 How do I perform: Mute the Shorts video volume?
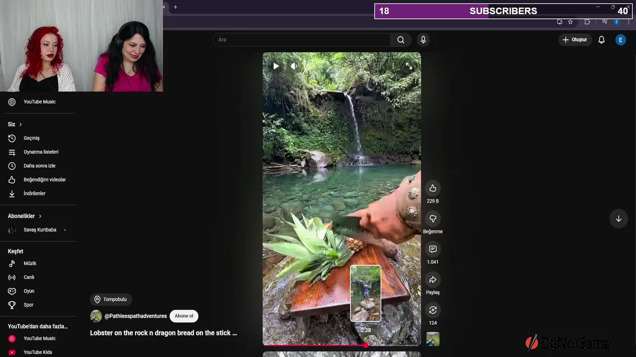(x=294, y=66)
